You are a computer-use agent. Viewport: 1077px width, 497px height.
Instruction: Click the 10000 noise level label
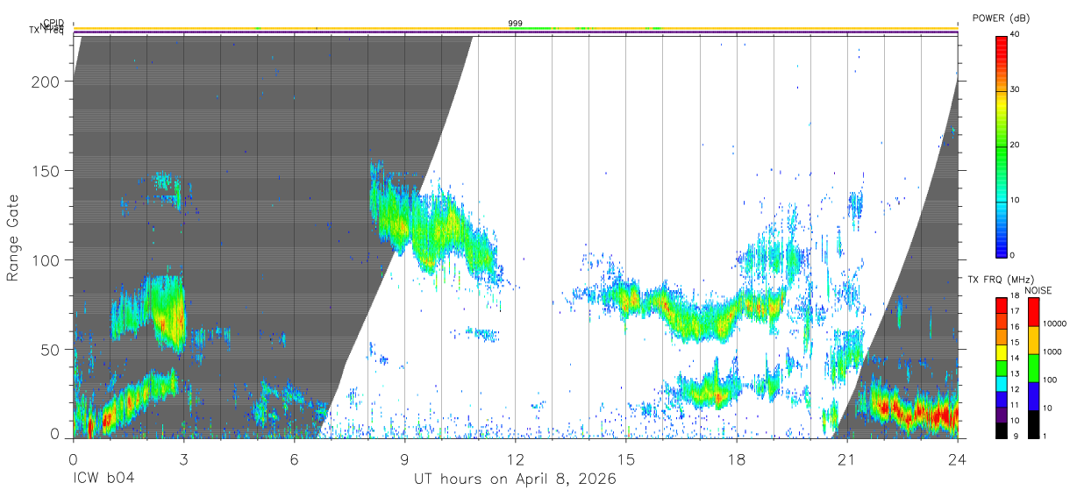pyautogui.click(x=1054, y=324)
